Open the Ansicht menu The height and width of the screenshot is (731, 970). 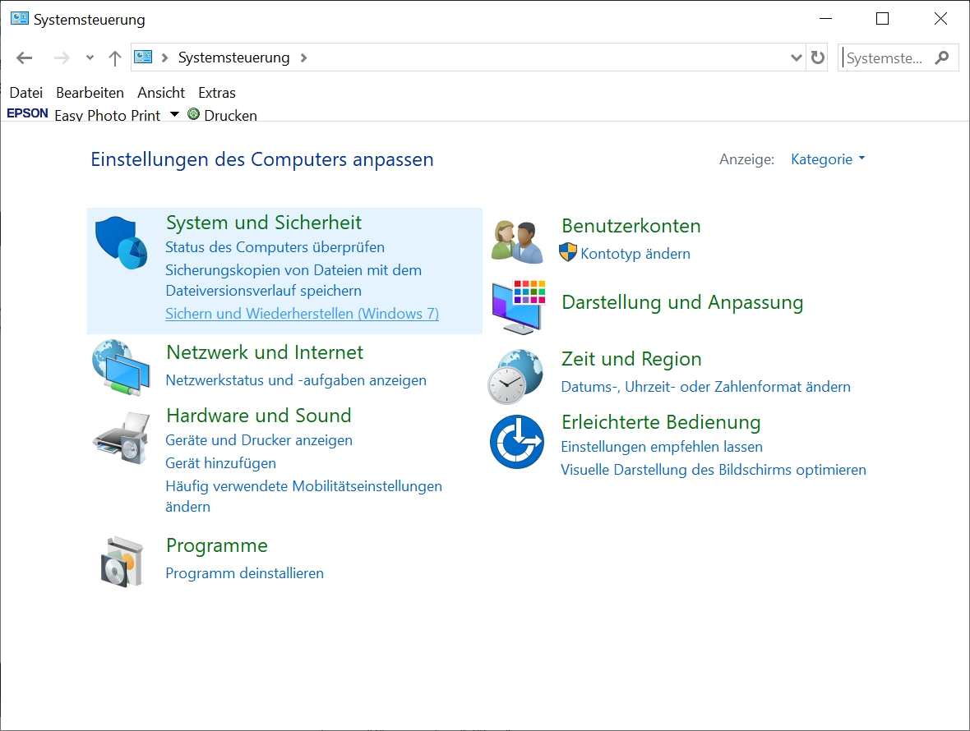coord(161,93)
